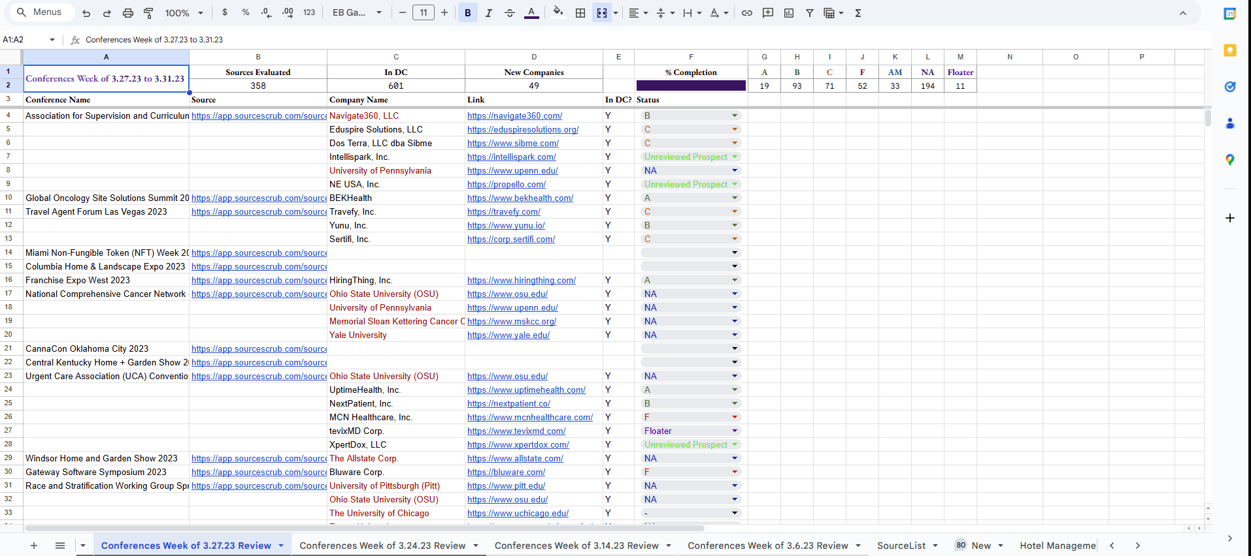Screen dimensions: 1251x556
Task: Format as currency with dollar icon
Action: point(225,12)
